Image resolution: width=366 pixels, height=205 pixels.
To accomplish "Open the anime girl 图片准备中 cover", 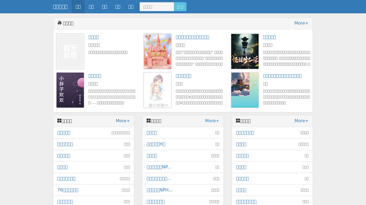I will (x=158, y=90).
